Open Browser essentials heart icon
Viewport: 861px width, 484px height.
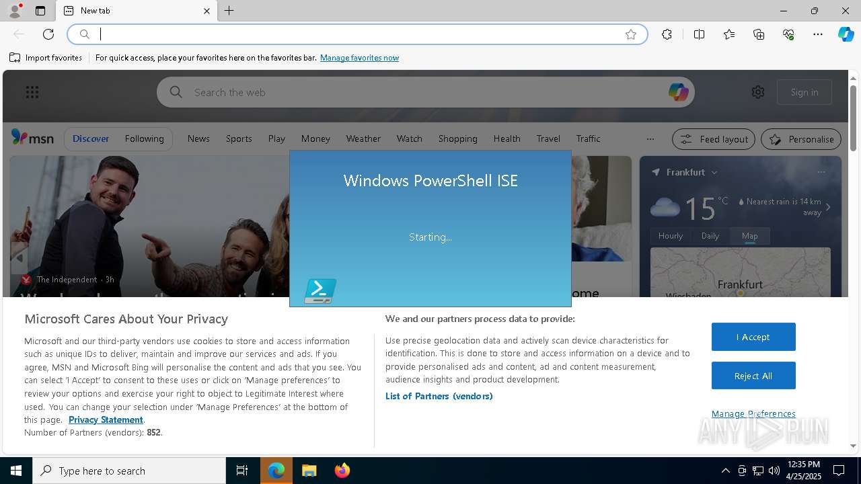(788, 34)
